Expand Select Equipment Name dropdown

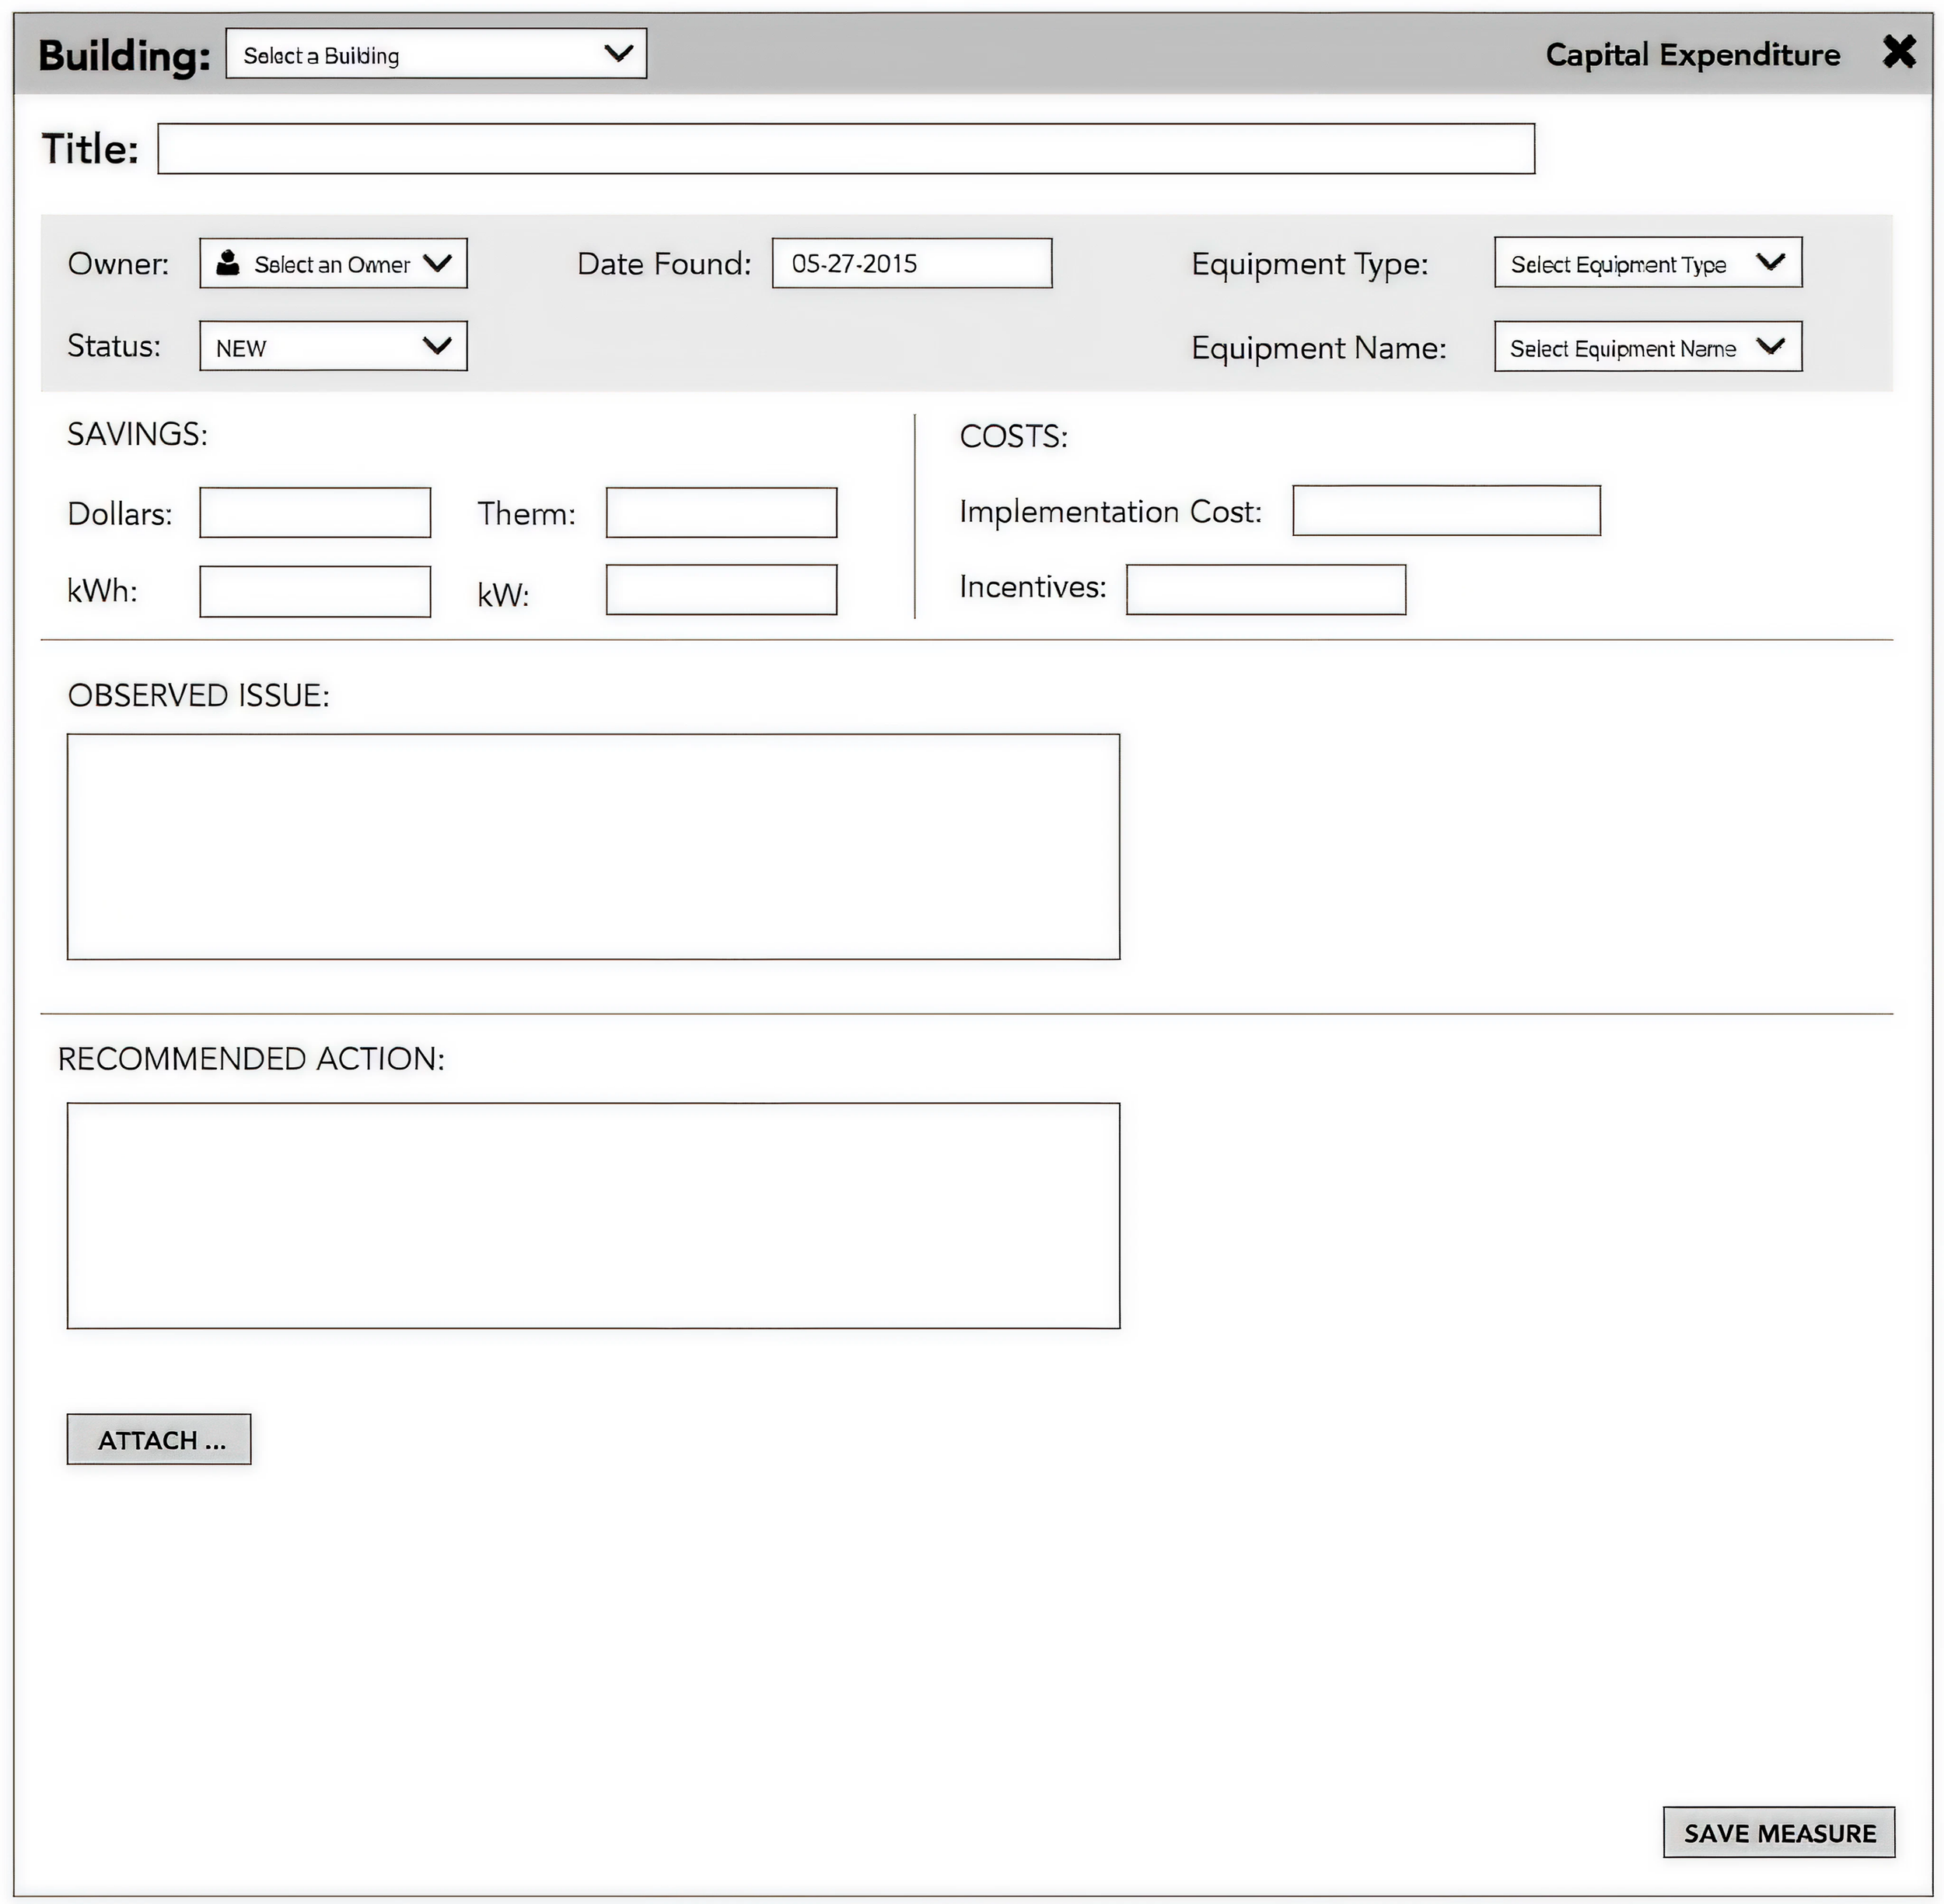click(1647, 347)
